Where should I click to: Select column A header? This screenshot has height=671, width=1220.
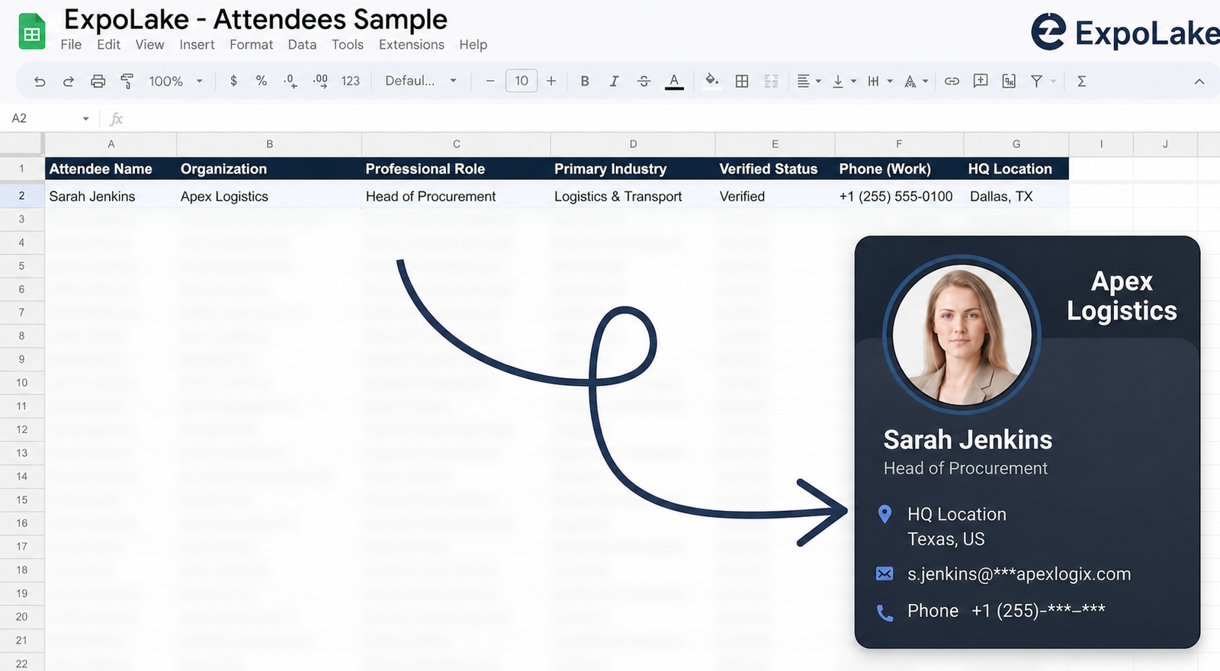111,144
